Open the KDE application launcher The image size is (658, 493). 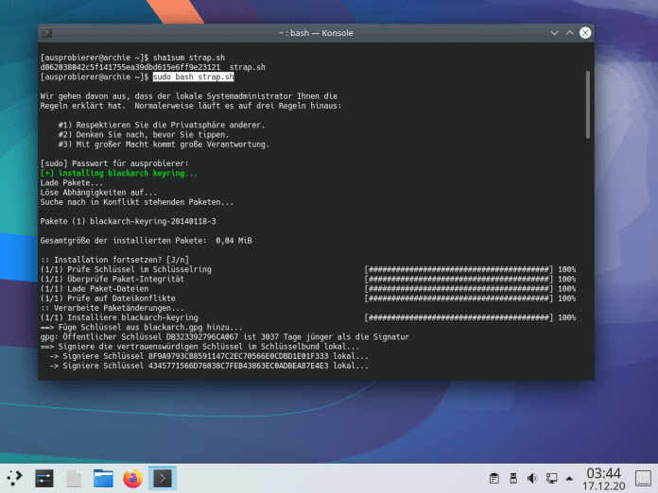point(16,478)
